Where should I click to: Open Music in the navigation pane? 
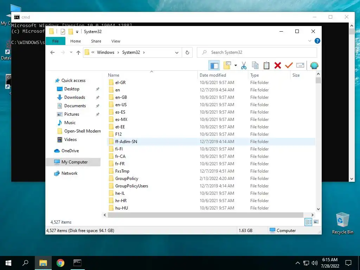pyautogui.click(x=70, y=123)
